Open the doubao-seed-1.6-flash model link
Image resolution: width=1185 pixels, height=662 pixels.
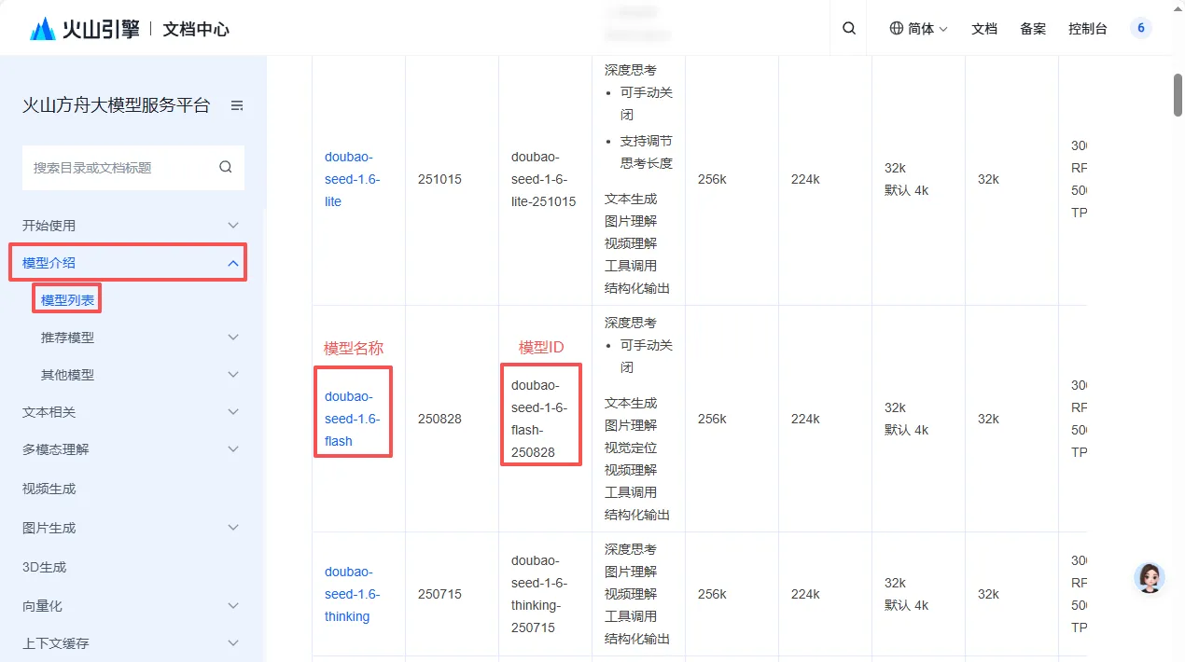pyautogui.click(x=353, y=418)
